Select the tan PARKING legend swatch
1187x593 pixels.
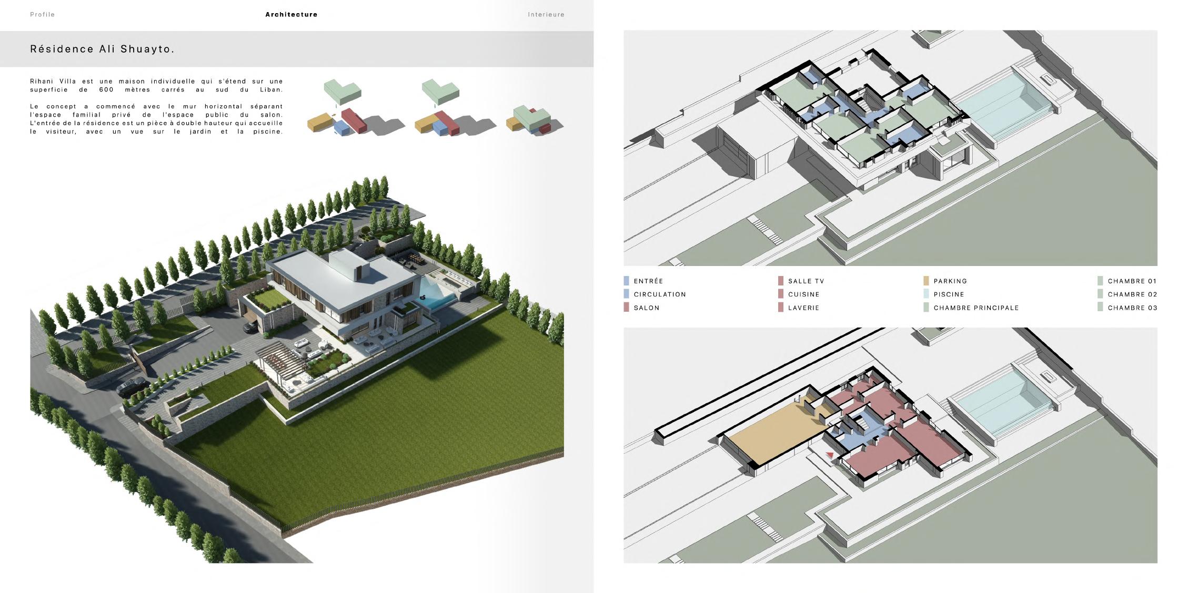[926, 281]
